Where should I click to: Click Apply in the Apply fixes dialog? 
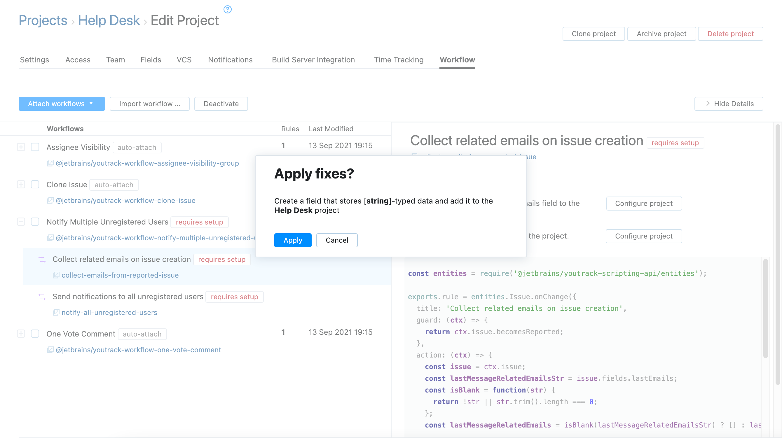pos(293,240)
